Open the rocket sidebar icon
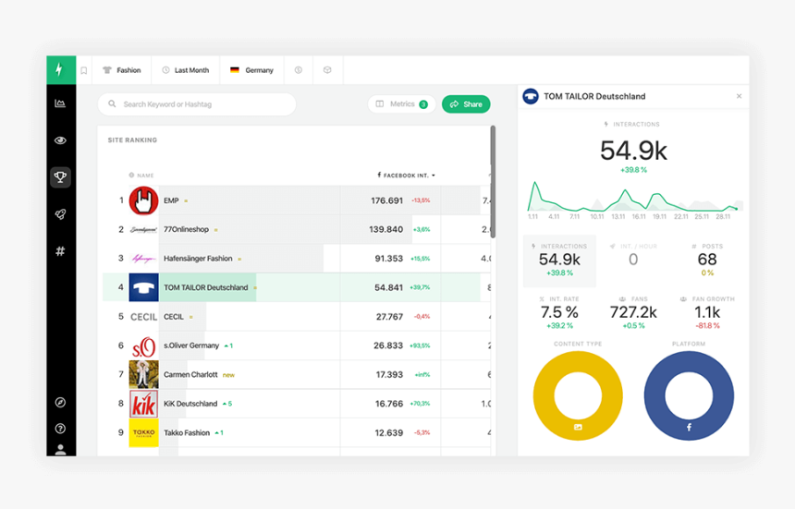 (60, 214)
